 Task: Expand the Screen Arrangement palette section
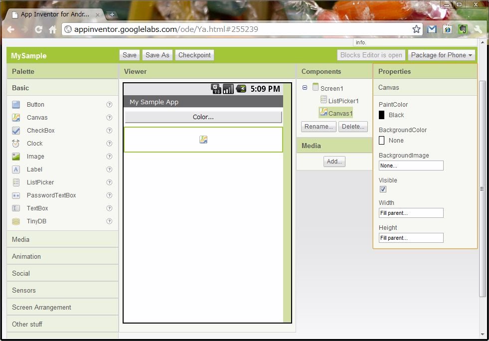click(41, 307)
